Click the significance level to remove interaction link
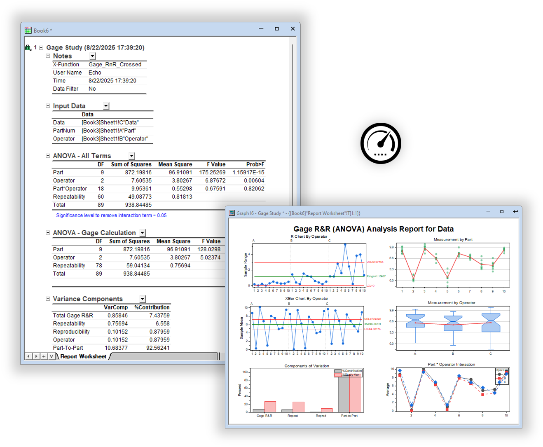This screenshot has width=543, height=447. point(111,215)
